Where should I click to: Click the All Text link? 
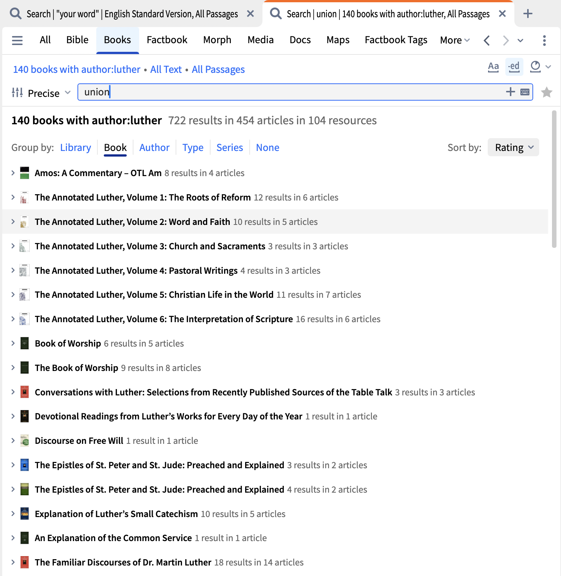[166, 69]
